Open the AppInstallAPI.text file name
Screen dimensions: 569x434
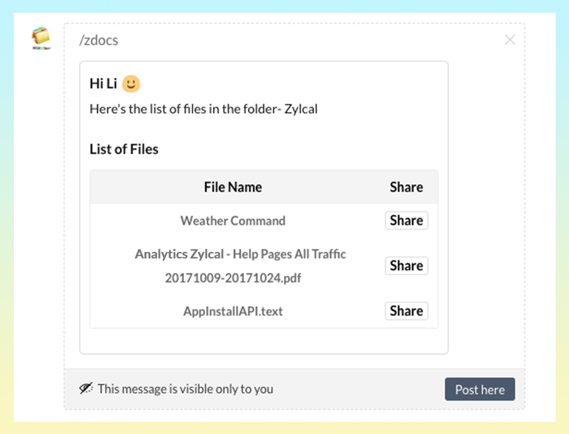pyautogui.click(x=233, y=311)
